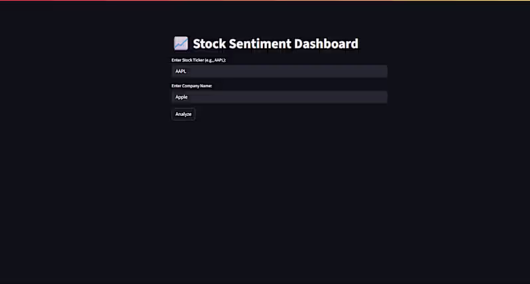This screenshot has height=284, width=530.
Task: Select the middle of the Stock Ticker textbox
Action: coord(279,71)
